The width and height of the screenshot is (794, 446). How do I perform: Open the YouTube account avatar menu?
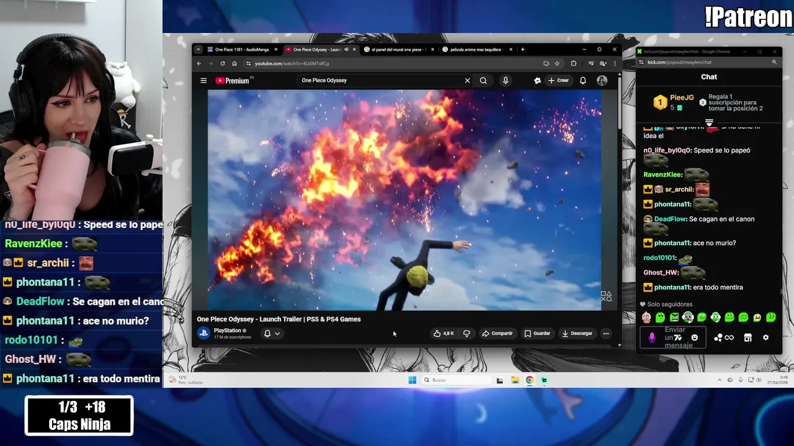point(602,81)
